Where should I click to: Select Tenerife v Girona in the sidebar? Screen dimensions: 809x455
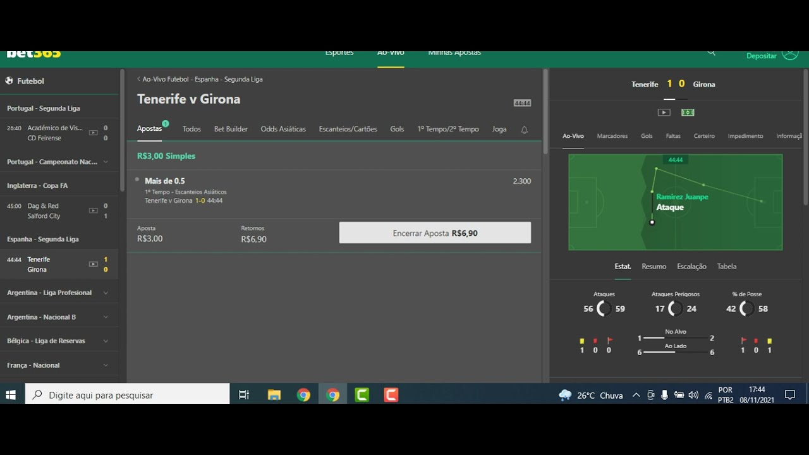pos(59,264)
